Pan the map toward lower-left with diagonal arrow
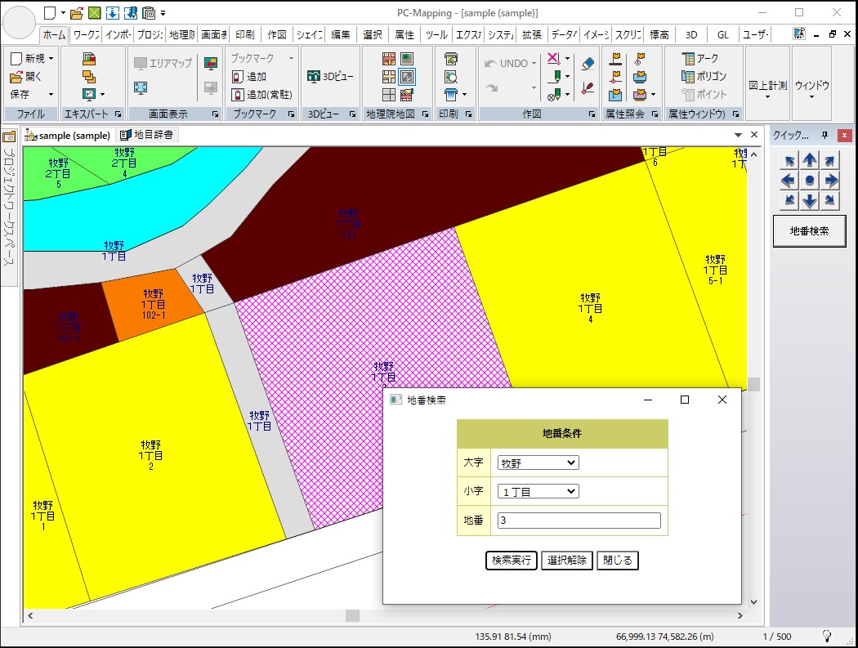 pyautogui.click(x=789, y=200)
